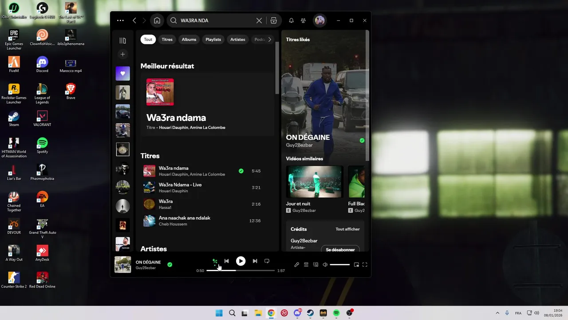Open notifications bell icon
The width and height of the screenshot is (568, 320).
pyautogui.click(x=292, y=20)
